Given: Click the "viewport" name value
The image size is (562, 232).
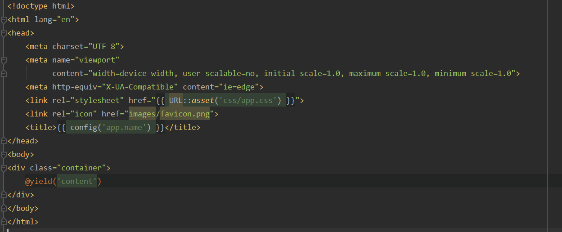Looking at the screenshot, I should click(97, 60).
